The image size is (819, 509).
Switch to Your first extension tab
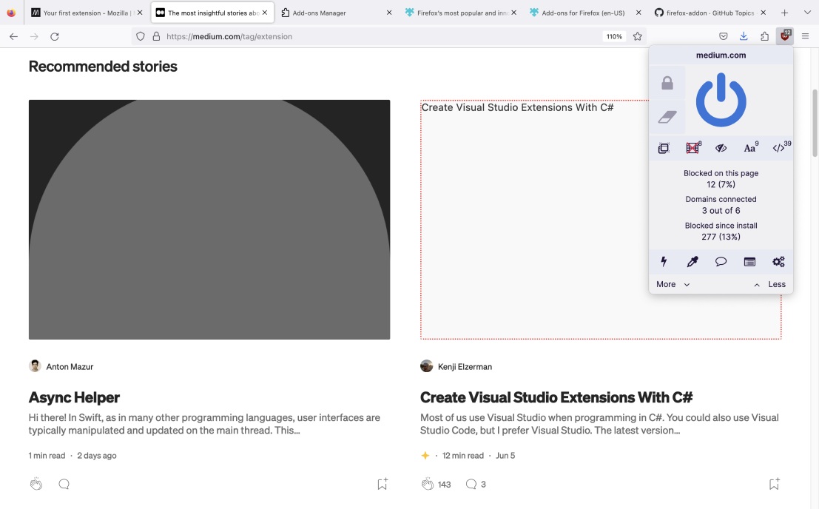point(86,13)
